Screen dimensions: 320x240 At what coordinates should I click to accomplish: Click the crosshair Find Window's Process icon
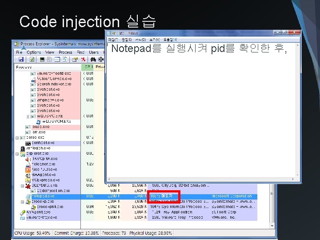click(101, 60)
